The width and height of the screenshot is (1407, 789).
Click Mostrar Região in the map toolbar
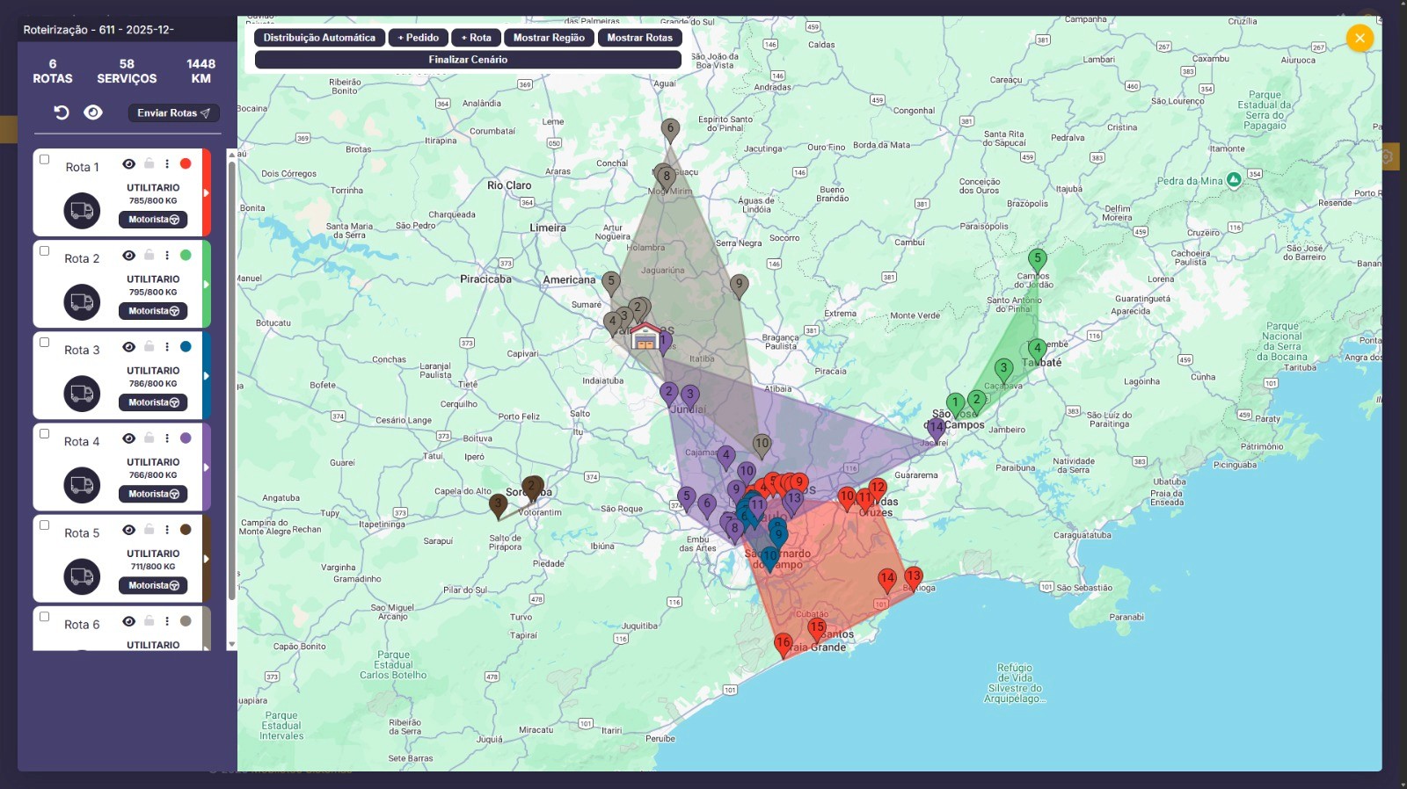point(549,38)
